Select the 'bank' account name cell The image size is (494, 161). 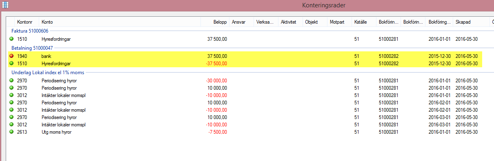tap(46, 56)
